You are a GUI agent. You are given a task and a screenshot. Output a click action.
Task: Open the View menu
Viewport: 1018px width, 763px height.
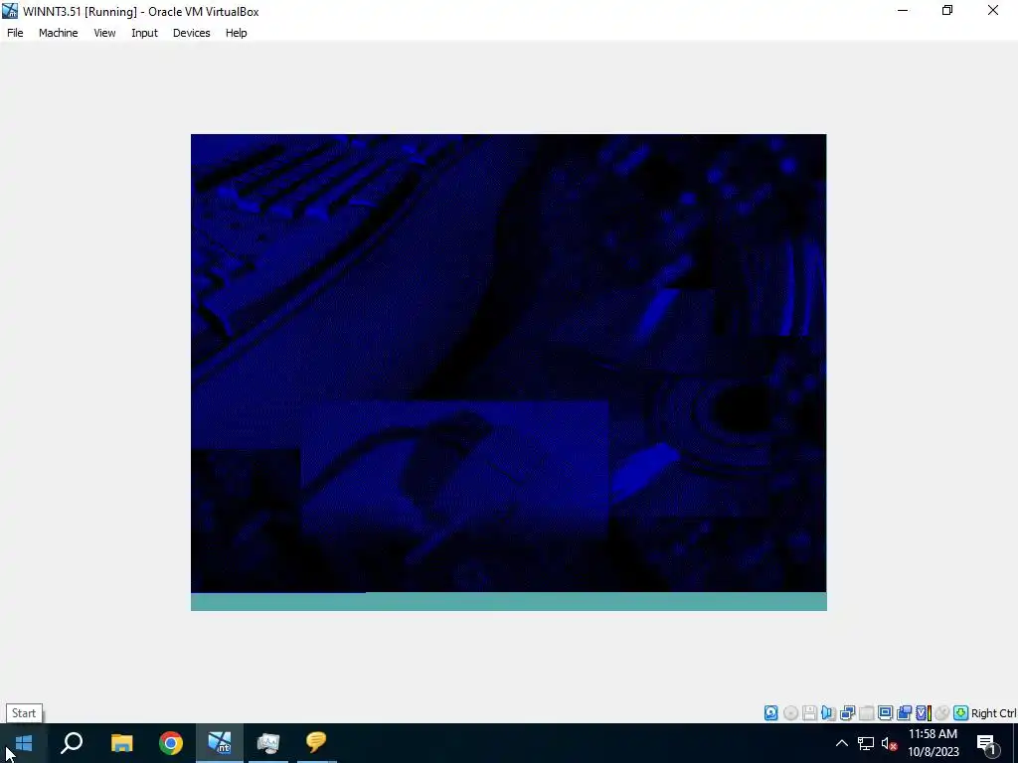click(104, 33)
